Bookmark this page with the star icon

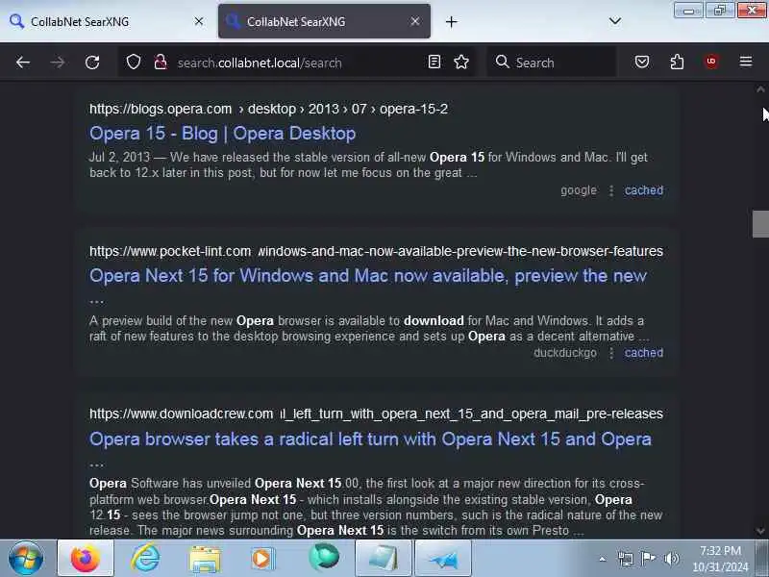pos(461,62)
